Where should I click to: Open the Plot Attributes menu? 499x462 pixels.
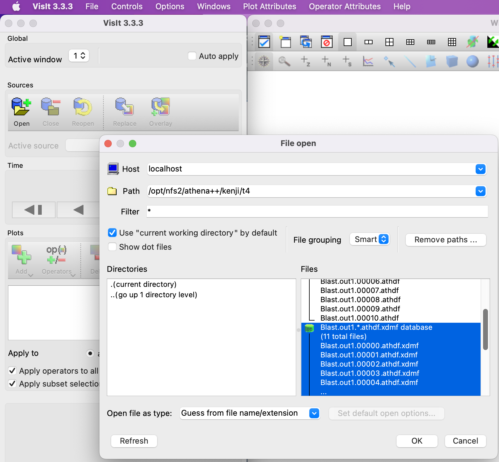269,6
